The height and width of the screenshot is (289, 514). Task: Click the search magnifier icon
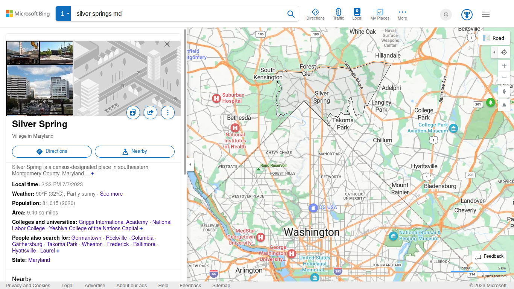point(291,14)
